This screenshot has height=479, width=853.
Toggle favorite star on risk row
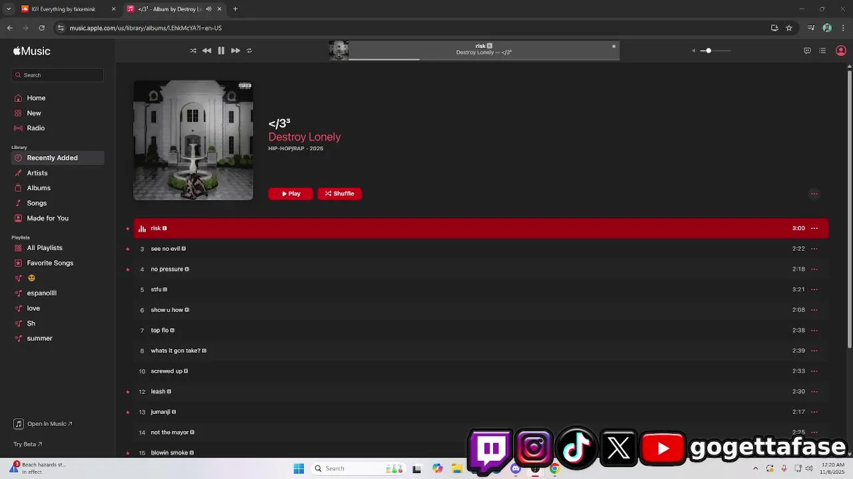[127, 228]
